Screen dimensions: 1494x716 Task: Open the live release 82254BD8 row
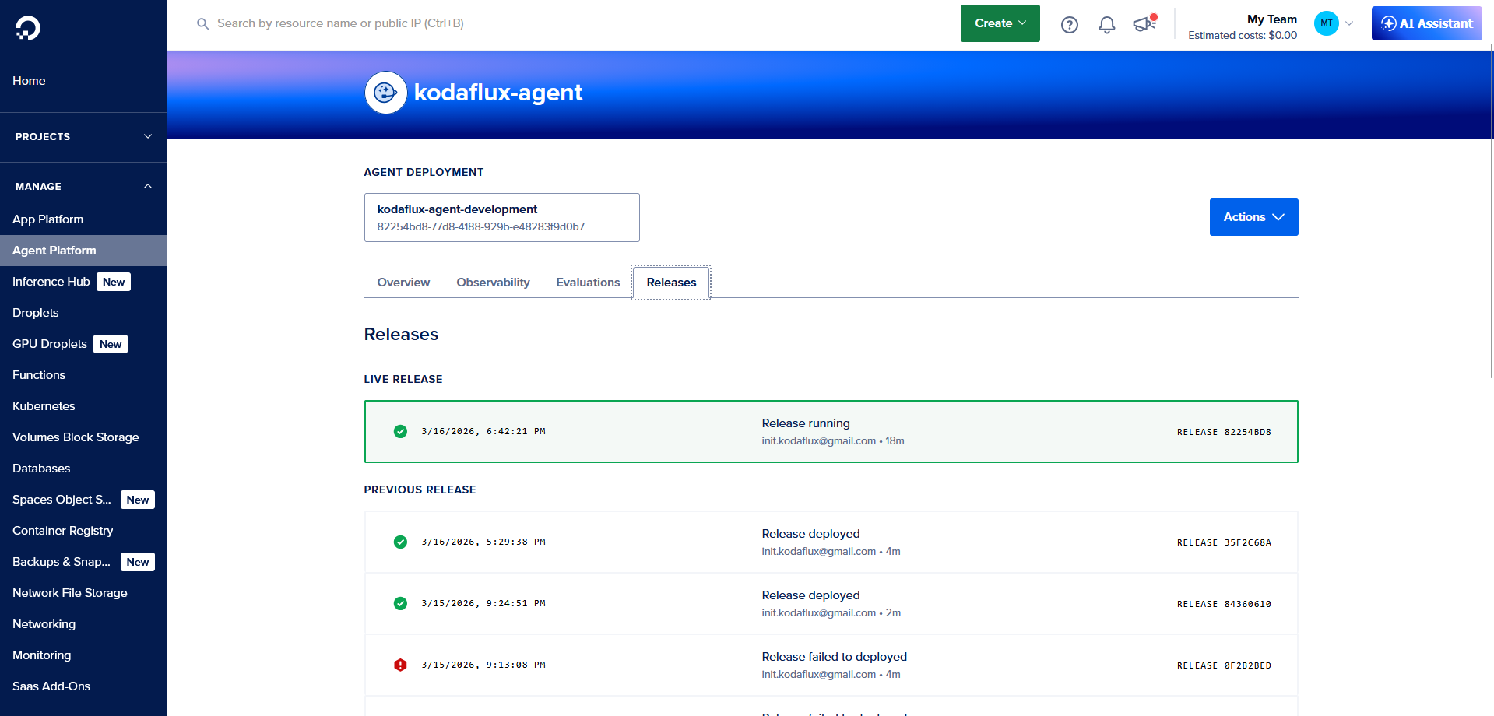[831, 432]
